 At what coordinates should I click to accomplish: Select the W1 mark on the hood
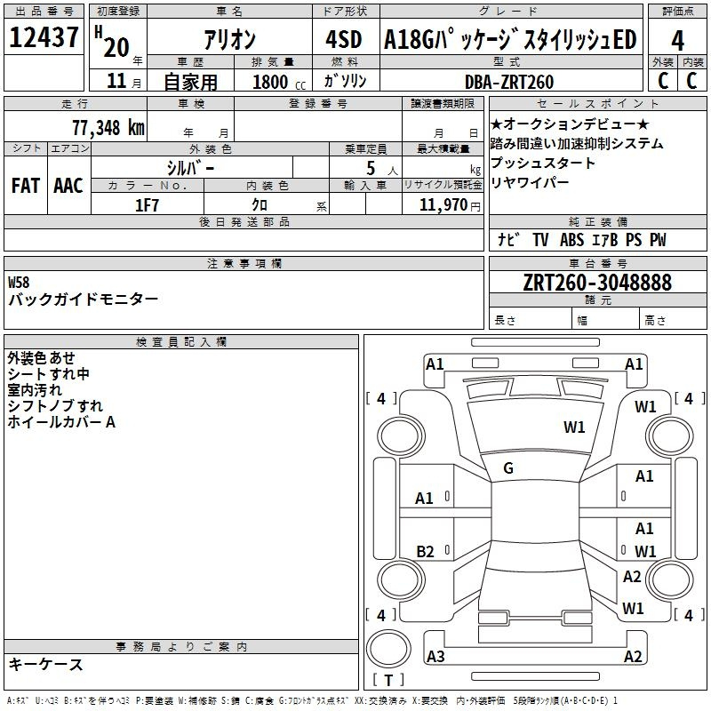pyautogui.click(x=574, y=427)
